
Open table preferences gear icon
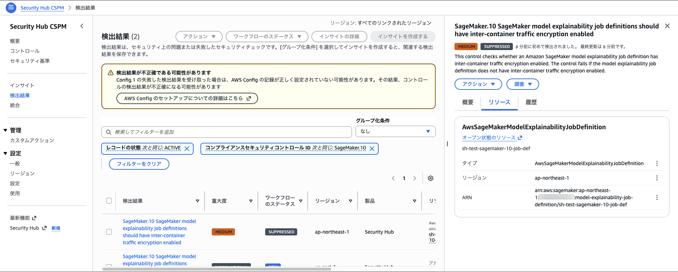coord(431,178)
